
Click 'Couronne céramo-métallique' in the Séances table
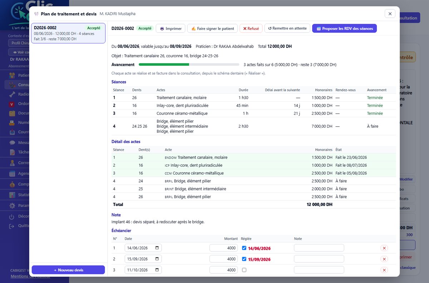pos(182,113)
